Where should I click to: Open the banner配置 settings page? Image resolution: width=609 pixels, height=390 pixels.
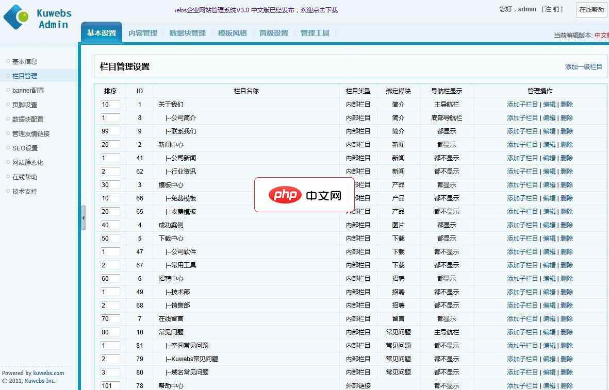click(x=29, y=90)
